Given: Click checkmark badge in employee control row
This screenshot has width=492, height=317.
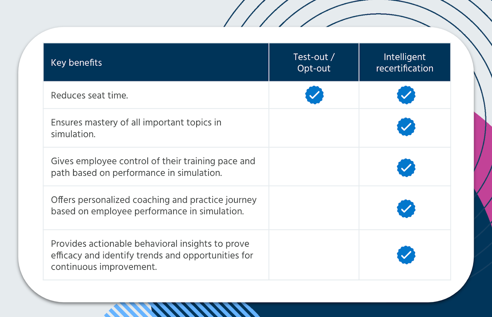Looking at the screenshot, I should [x=406, y=168].
